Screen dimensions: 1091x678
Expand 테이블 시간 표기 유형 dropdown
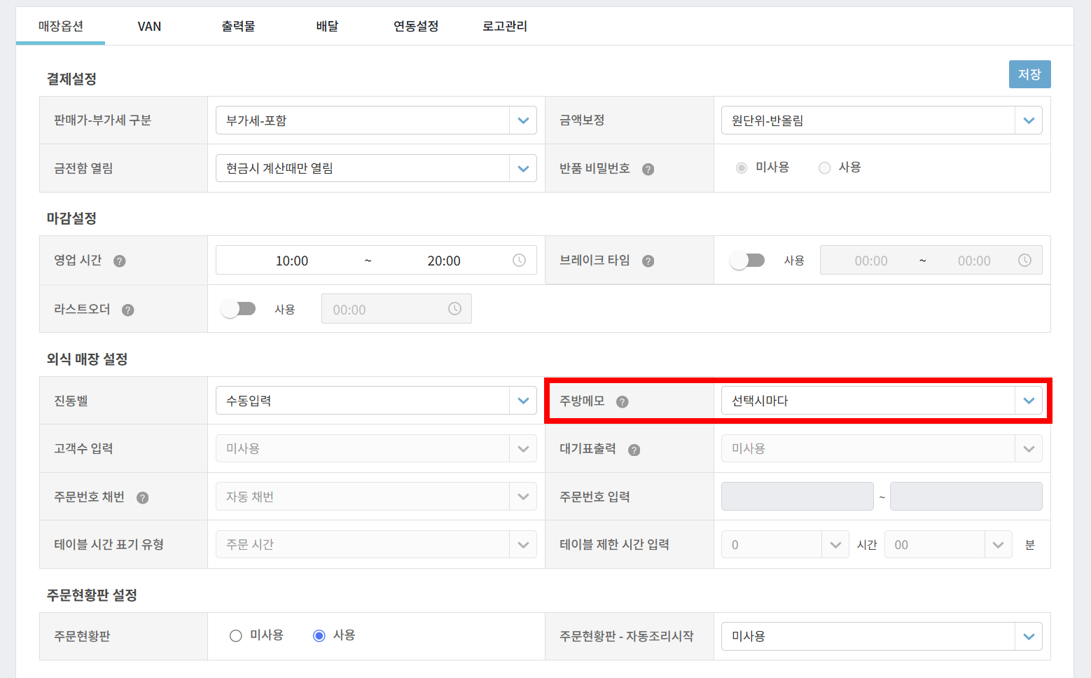pos(376,544)
